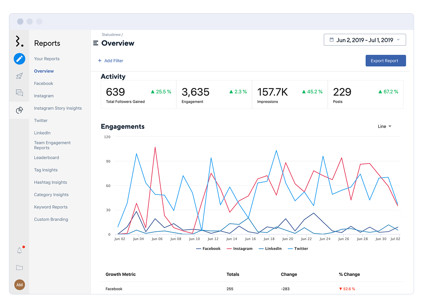The width and height of the screenshot is (423, 308).
Task: Go to Tag Insights in sidebar
Action: (x=46, y=170)
